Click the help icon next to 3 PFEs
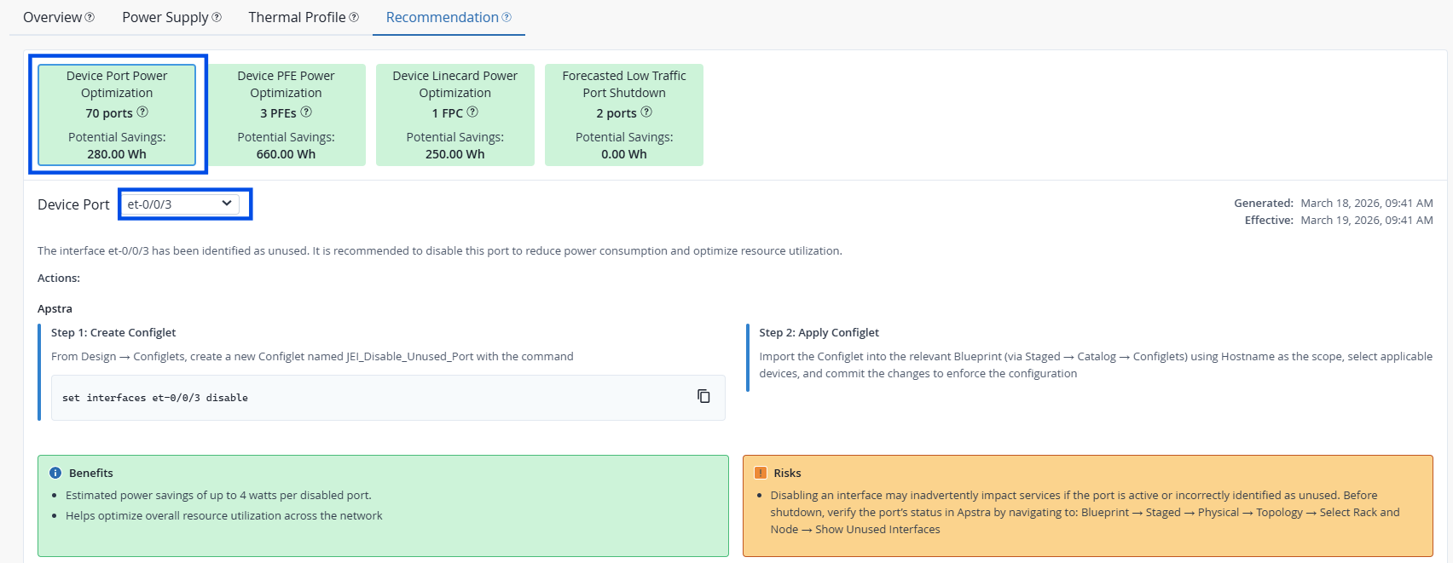The image size is (1453, 563). 306,112
